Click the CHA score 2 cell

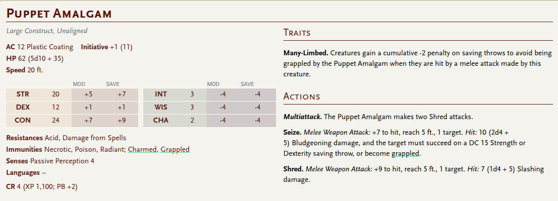pos(192,121)
